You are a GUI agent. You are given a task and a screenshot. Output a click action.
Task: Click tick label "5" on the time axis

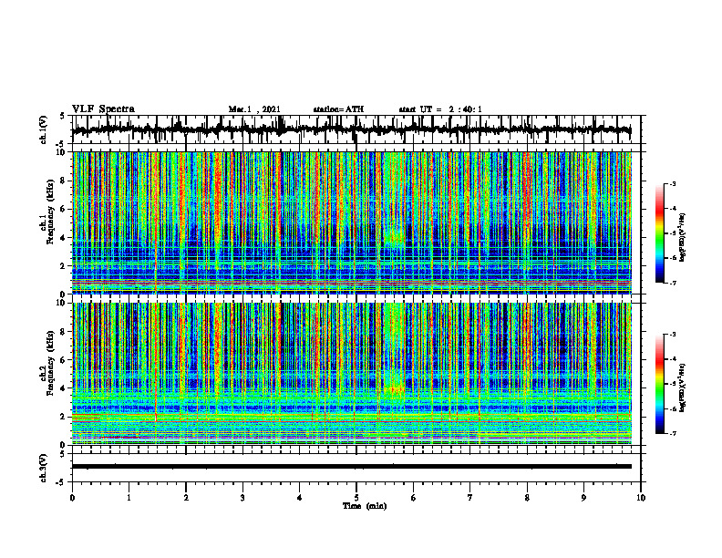pos(356,498)
